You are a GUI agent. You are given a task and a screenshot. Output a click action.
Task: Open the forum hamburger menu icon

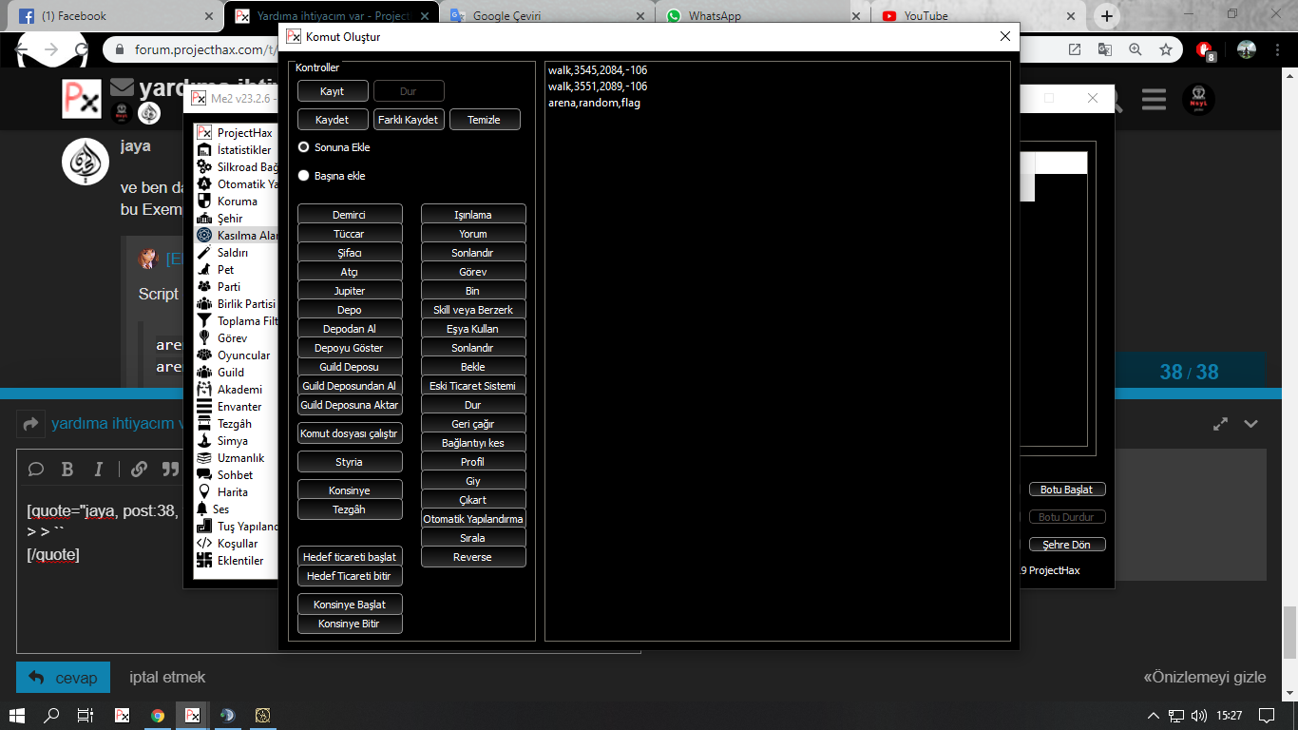click(x=1154, y=99)
